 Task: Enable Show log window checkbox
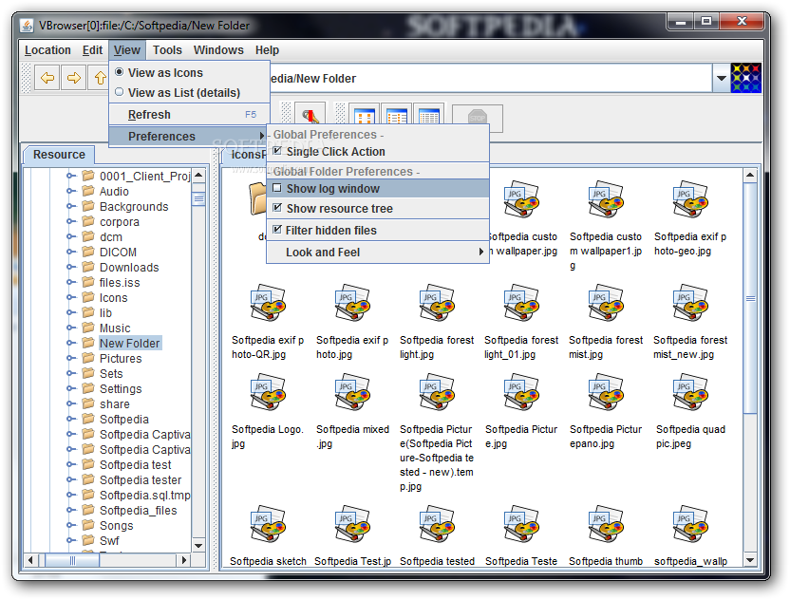point(277,188)
